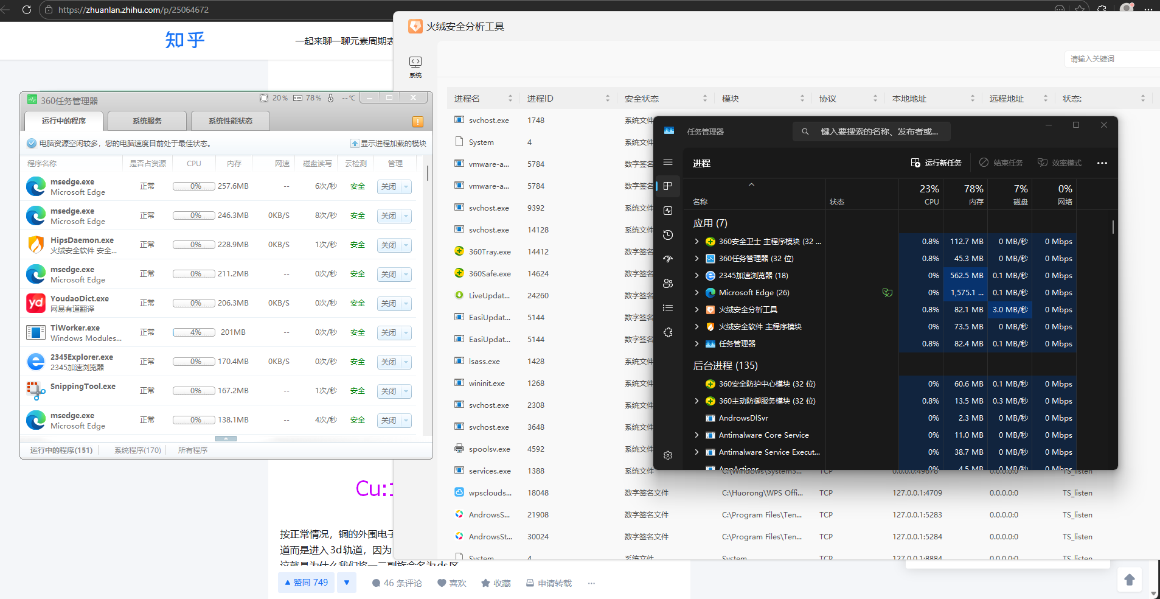Open App history in Task Manager sidebar

click(668, 235)
